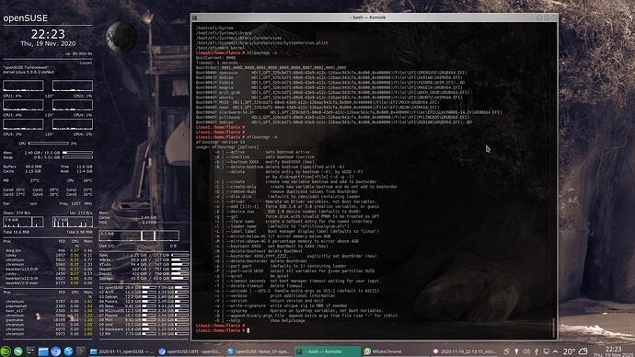Open the openSUSE application launcher
Image resolution: width=635 pixels, height=357 pixels.
[6, 351]
